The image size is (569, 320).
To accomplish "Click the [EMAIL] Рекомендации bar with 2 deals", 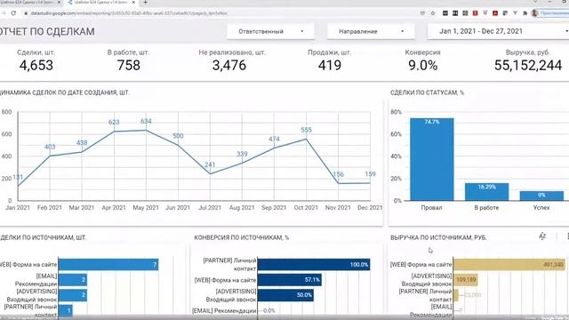I will (73, 280).
